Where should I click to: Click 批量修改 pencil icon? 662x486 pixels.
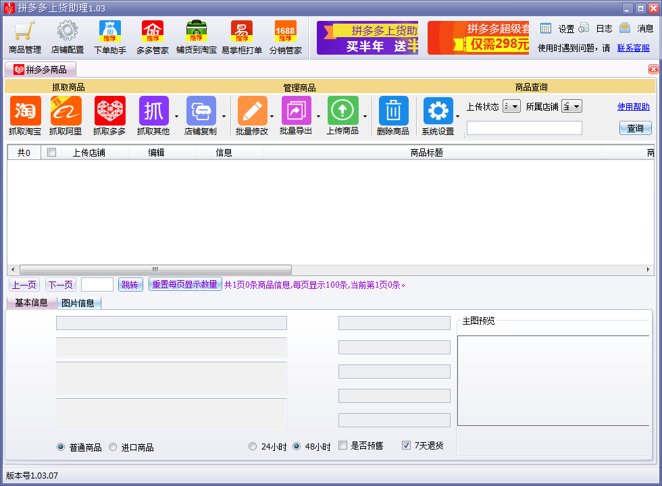click(252, 115)
